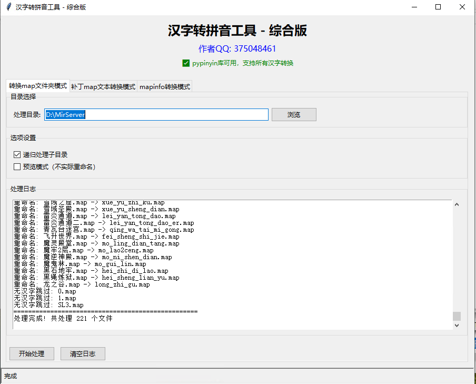Select the 转换map文件夹模式 tab

tap(37, 86)
